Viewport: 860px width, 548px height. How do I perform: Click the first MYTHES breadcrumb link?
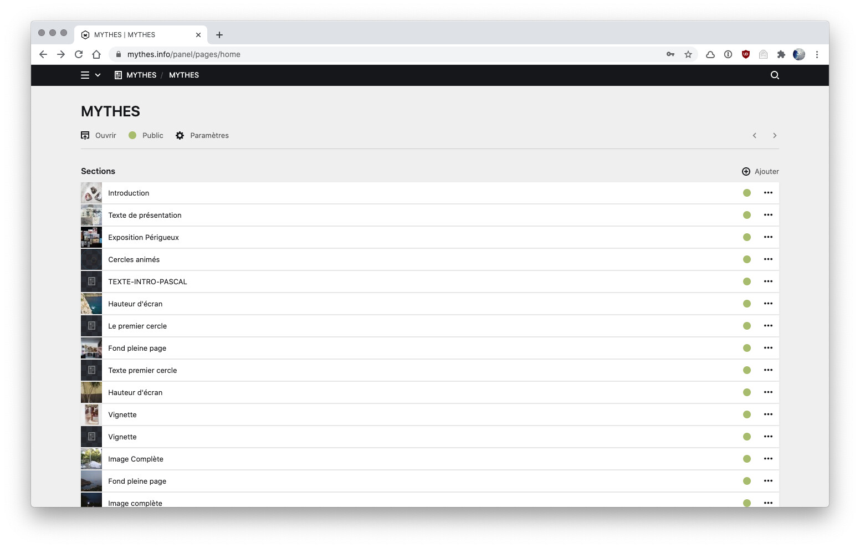coord(136,75)
